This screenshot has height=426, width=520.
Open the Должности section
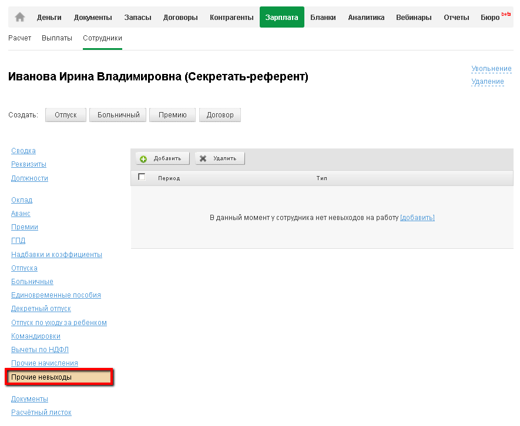pyautogui.click(x=29, y=178)
